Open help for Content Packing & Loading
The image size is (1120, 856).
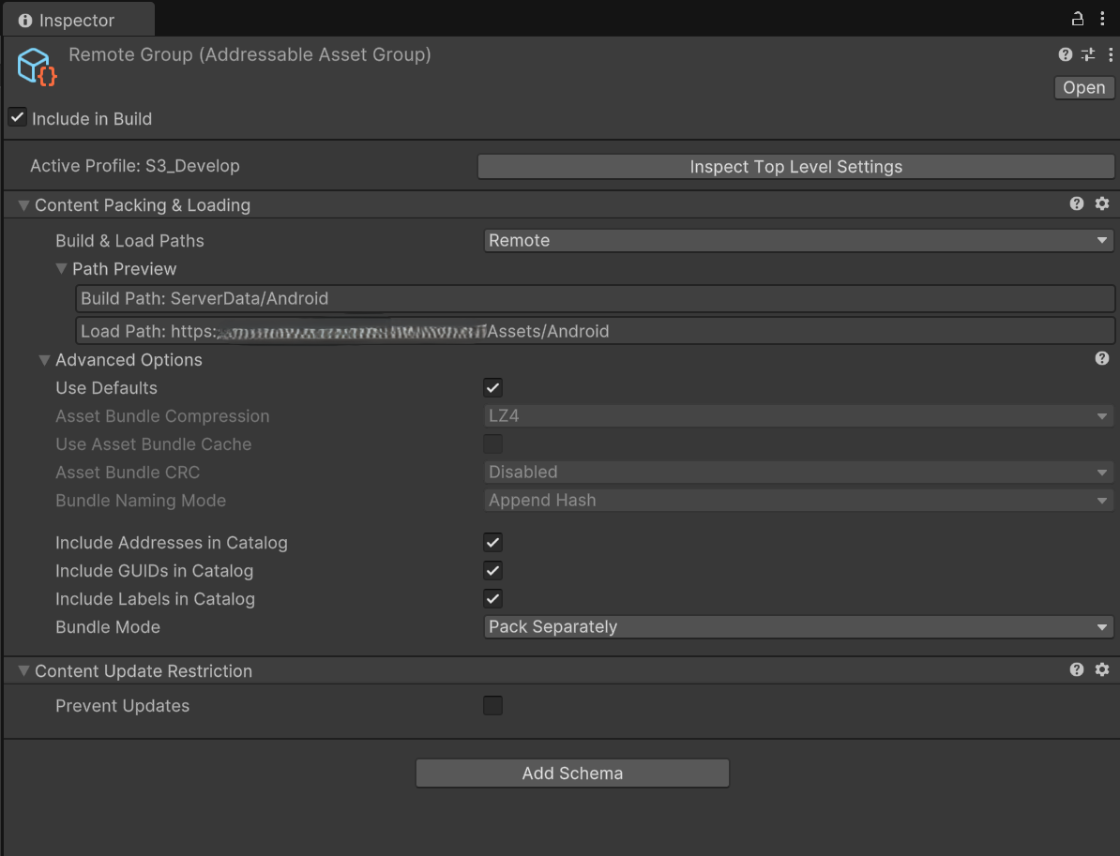pyautogui.click(x=1077, y=204)
